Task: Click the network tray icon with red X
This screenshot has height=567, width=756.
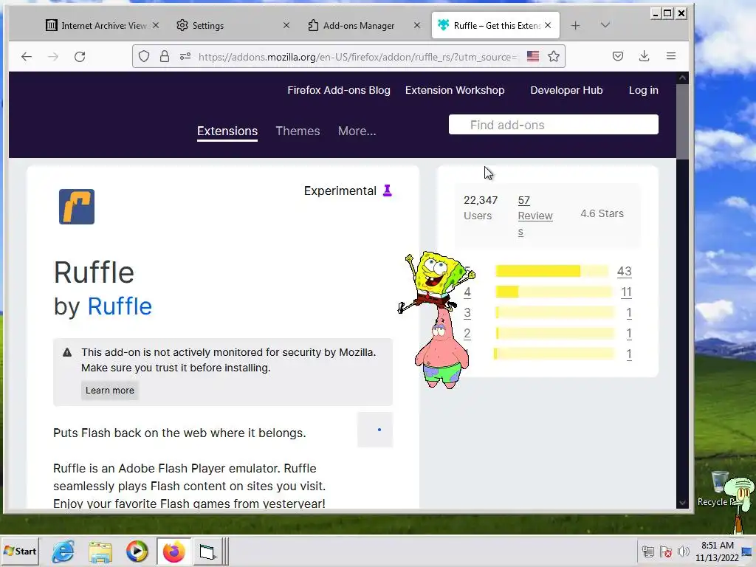Action: (666, 551)
